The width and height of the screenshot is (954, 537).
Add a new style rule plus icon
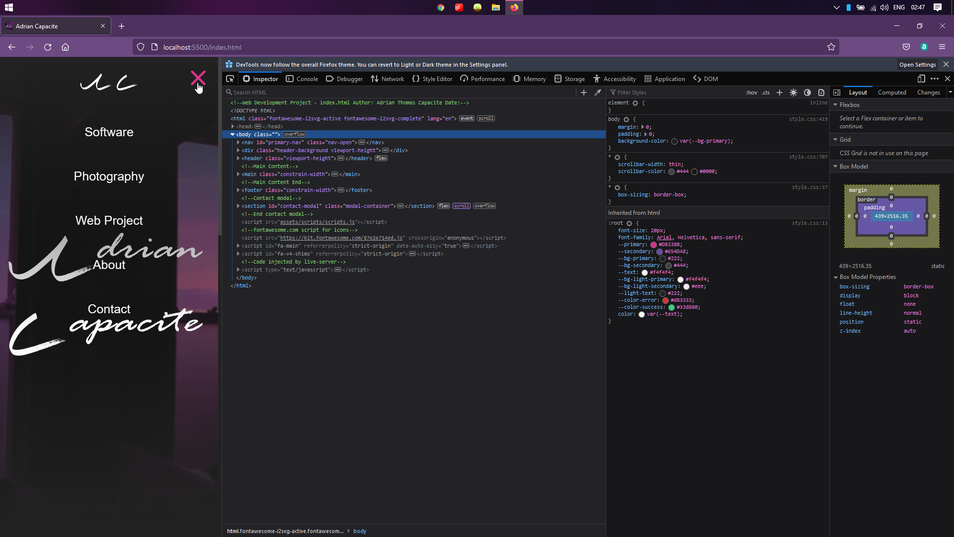[x=780, y=92]
